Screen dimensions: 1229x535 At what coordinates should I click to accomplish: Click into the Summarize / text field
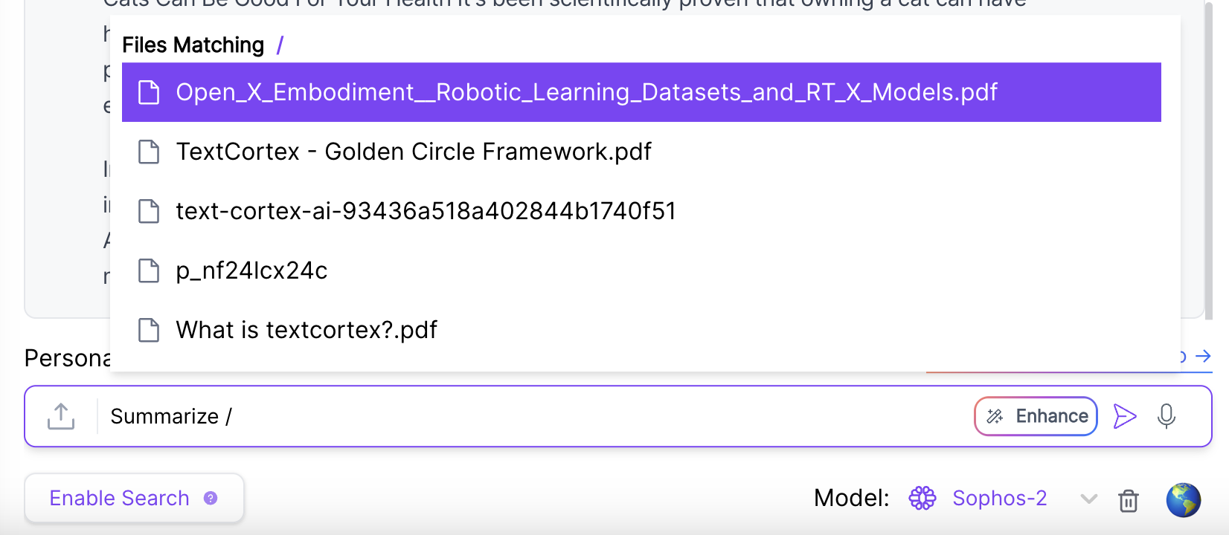[536, 416]
